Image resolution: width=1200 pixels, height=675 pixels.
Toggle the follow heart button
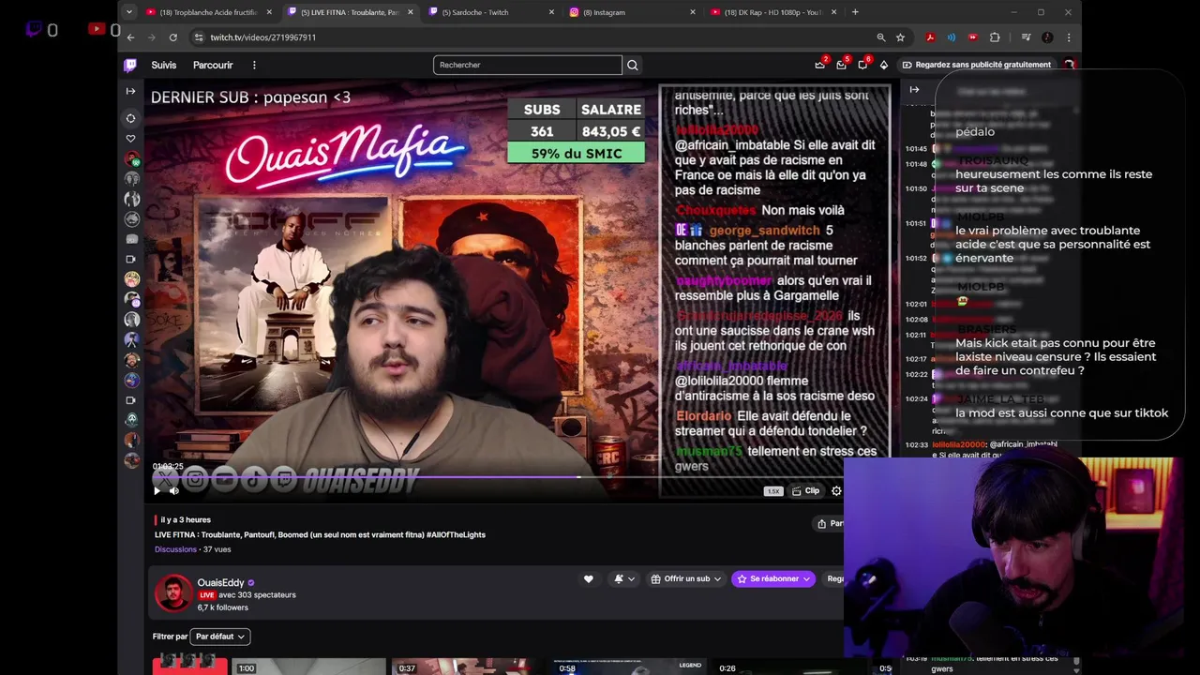pyautogui.click(x=588, y=578)
